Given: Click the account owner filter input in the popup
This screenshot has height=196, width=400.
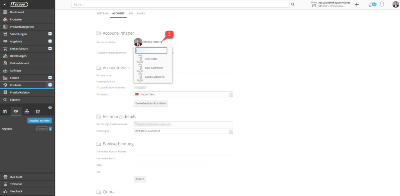Looking at the screenshot, I should (x=151, y=50).
